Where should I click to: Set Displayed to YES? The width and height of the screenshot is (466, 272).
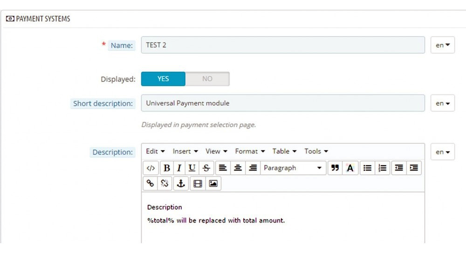[163, 79]
